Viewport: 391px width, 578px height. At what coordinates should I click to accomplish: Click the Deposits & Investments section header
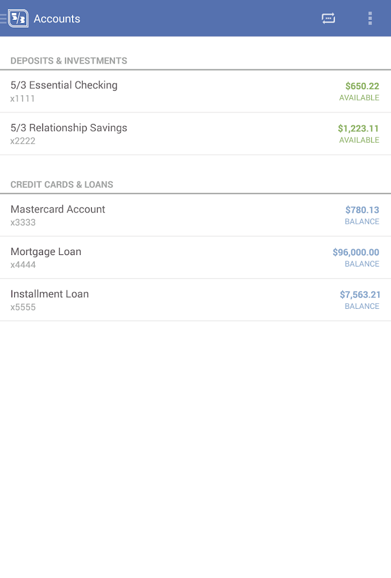(69, 61)
